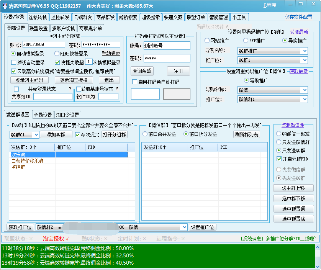Open the 淘口令设置 tab

(x=68, y=115)
